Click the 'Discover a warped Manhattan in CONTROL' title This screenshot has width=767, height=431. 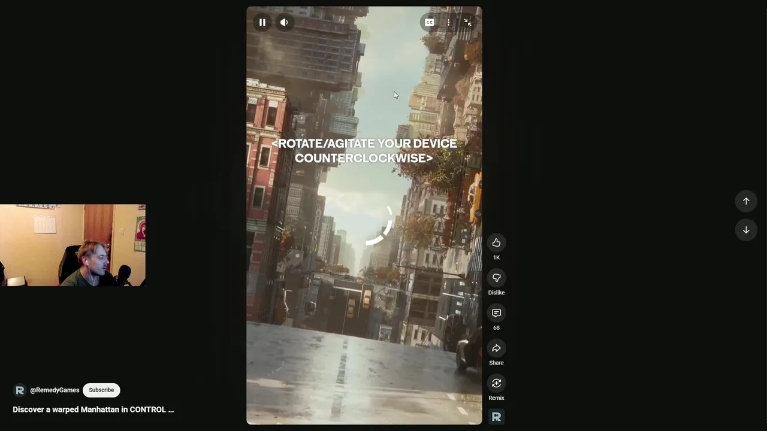[x=93, y=409]
